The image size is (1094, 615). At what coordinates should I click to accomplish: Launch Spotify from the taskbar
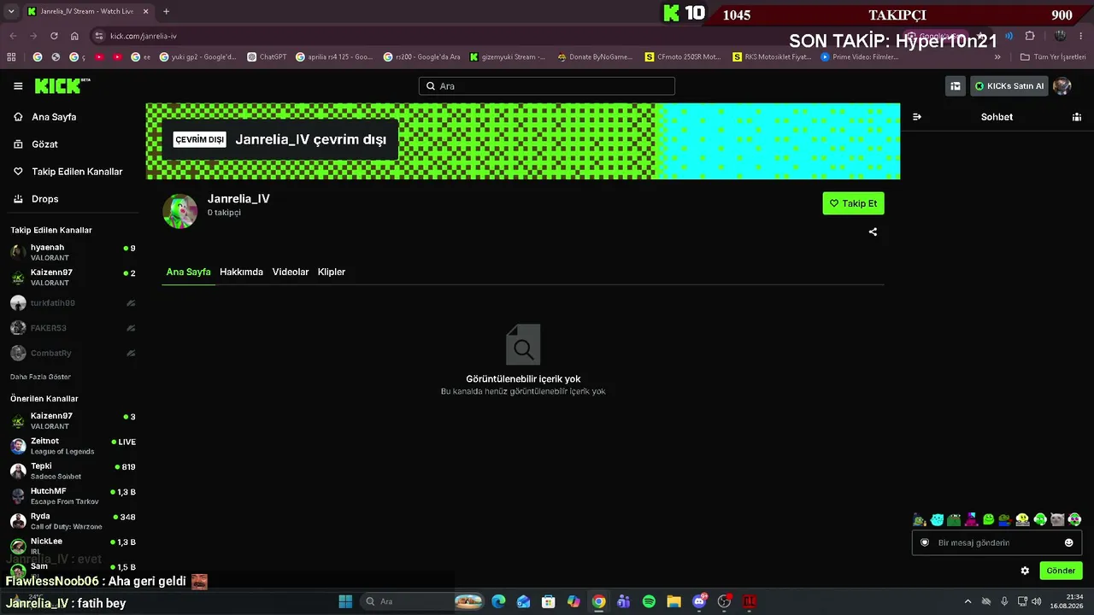[x=649, y=601]
